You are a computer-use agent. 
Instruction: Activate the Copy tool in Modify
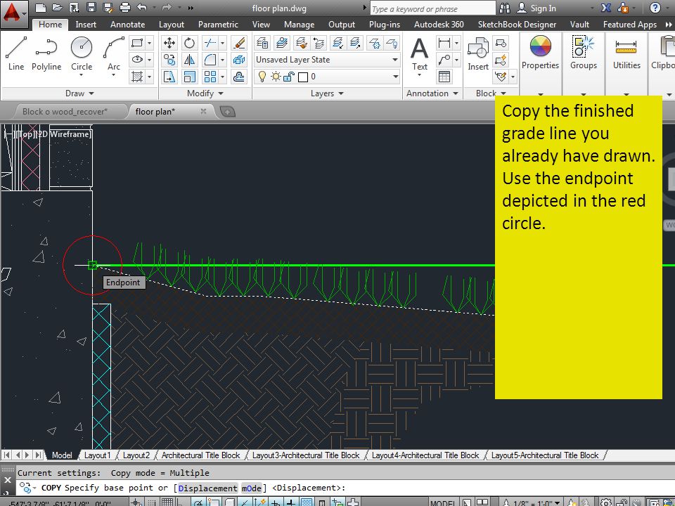[169, 59]
